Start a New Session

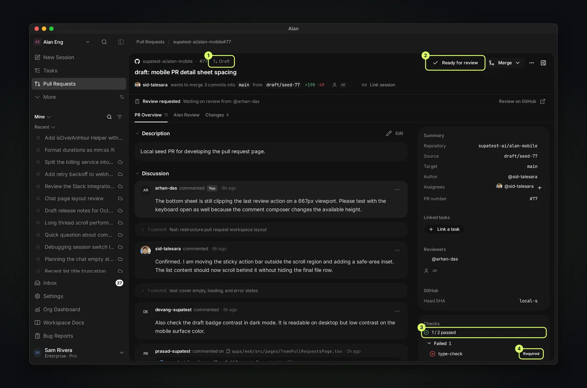[79, 57]
